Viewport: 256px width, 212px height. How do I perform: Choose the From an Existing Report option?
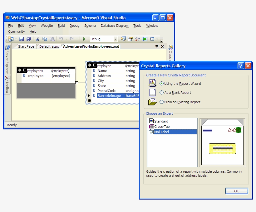click(x=180, y=102)
